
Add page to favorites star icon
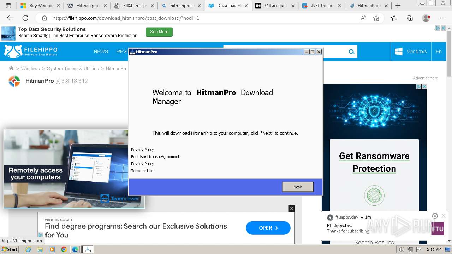tap(376, 18)
